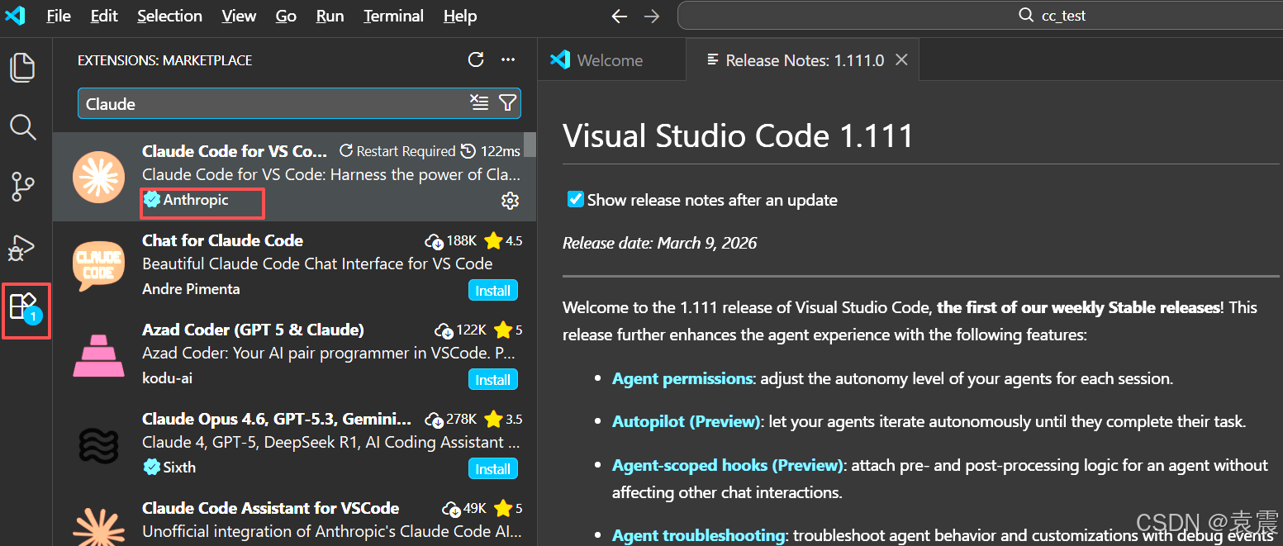The height and width of the screenshot is (546, 1283).
Task: Install Chat for Claude Code extension
Action: point(493,291)
